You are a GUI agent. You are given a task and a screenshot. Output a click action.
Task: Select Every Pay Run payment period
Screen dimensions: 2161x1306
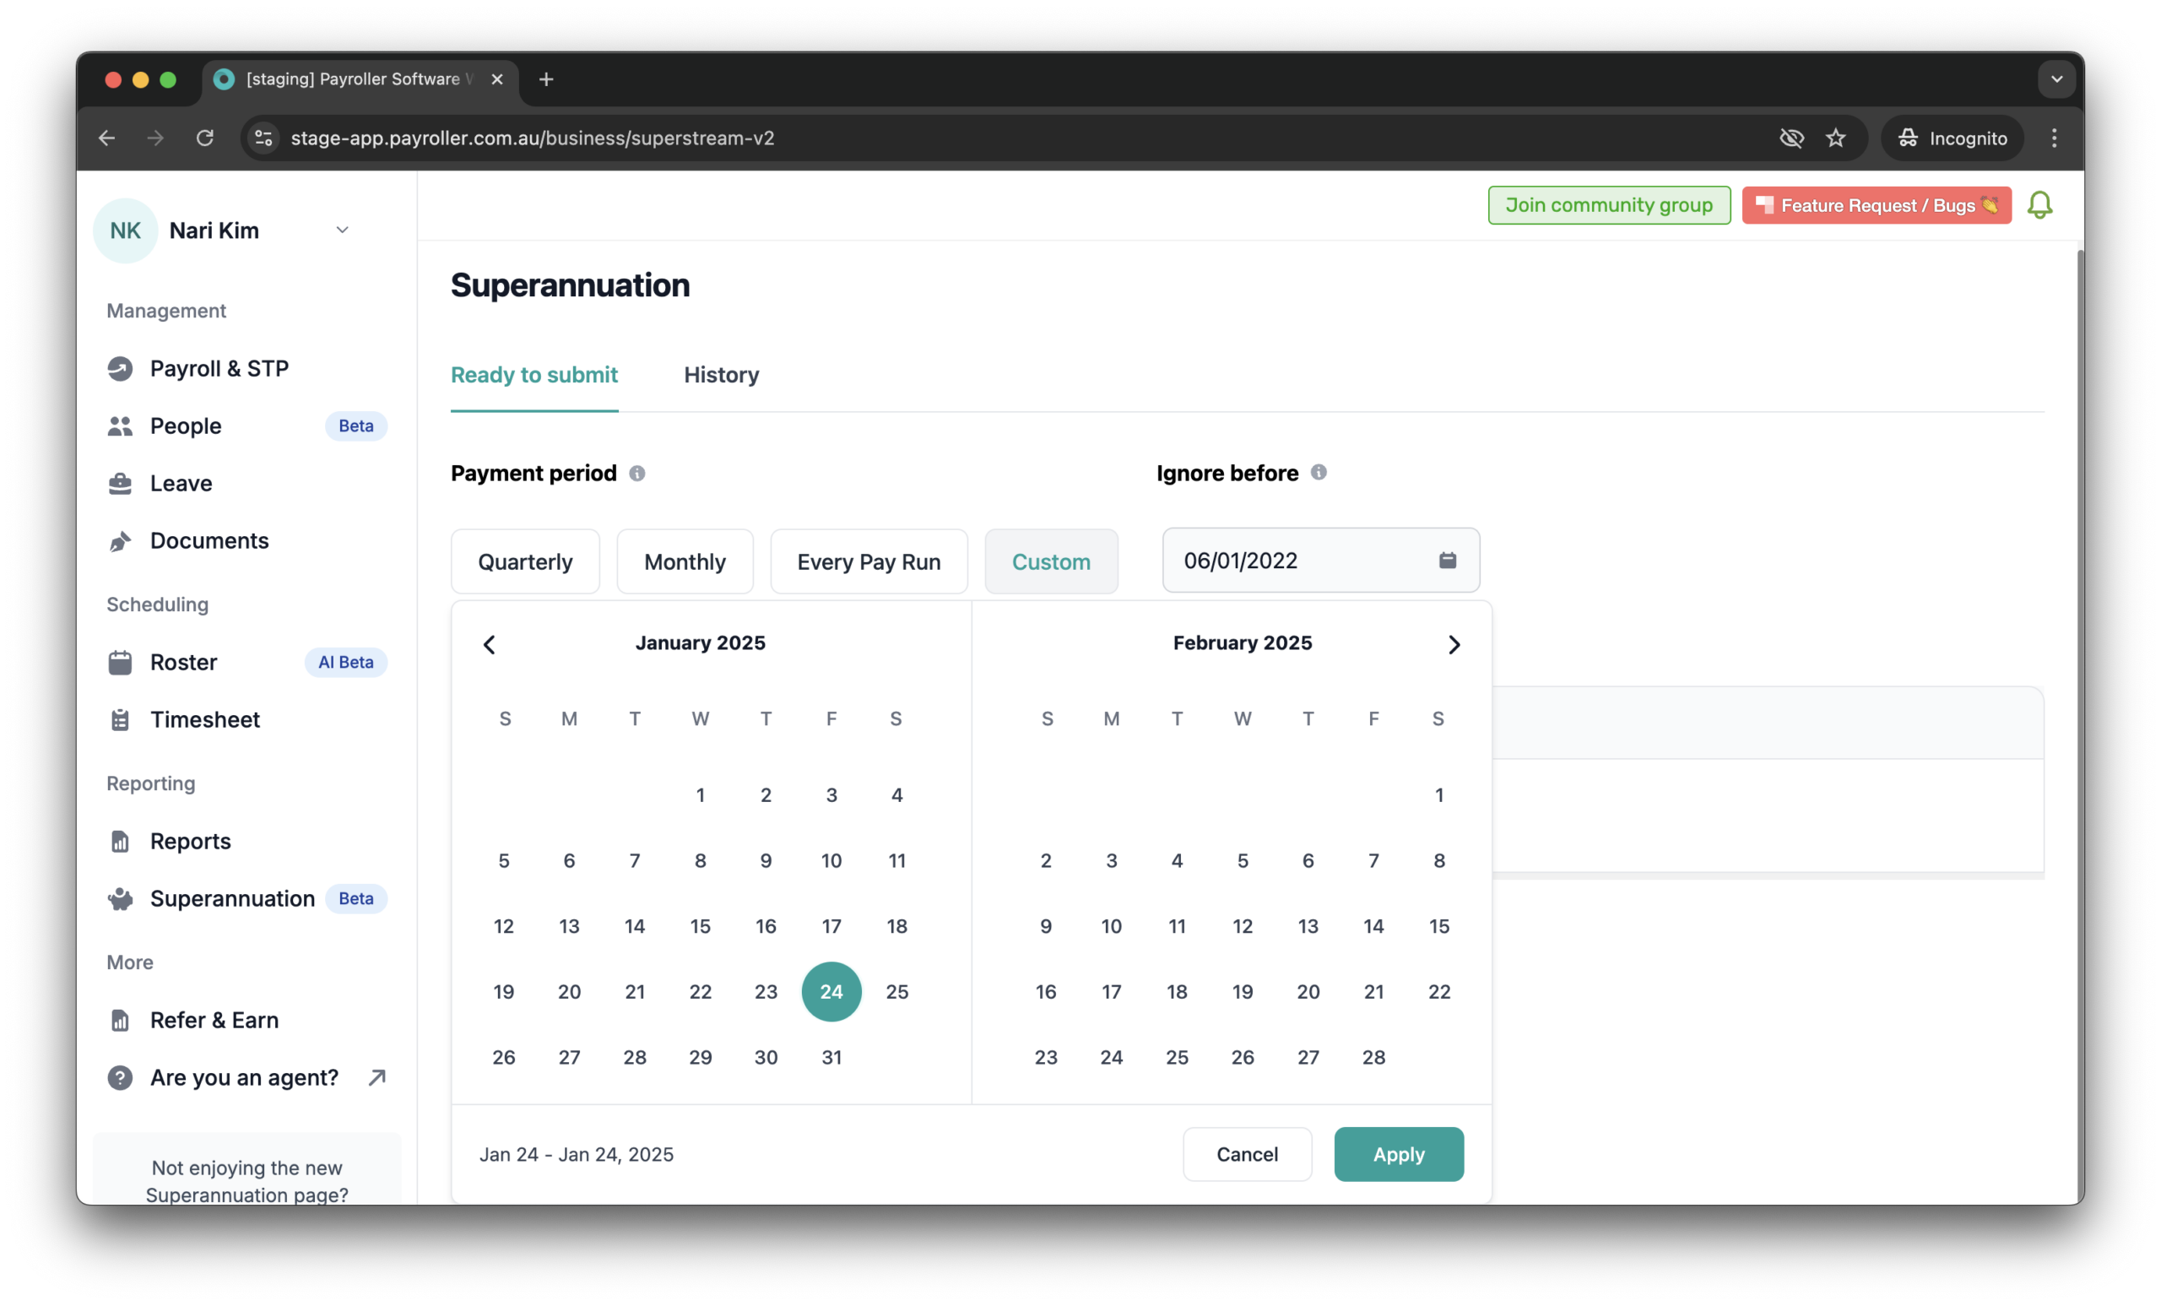tap(869, 561)
